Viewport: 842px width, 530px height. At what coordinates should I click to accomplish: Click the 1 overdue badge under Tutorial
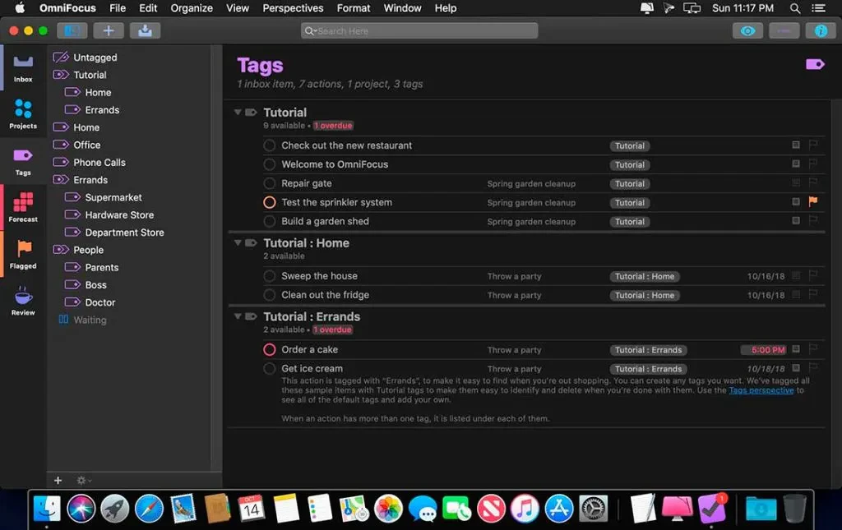333,126
